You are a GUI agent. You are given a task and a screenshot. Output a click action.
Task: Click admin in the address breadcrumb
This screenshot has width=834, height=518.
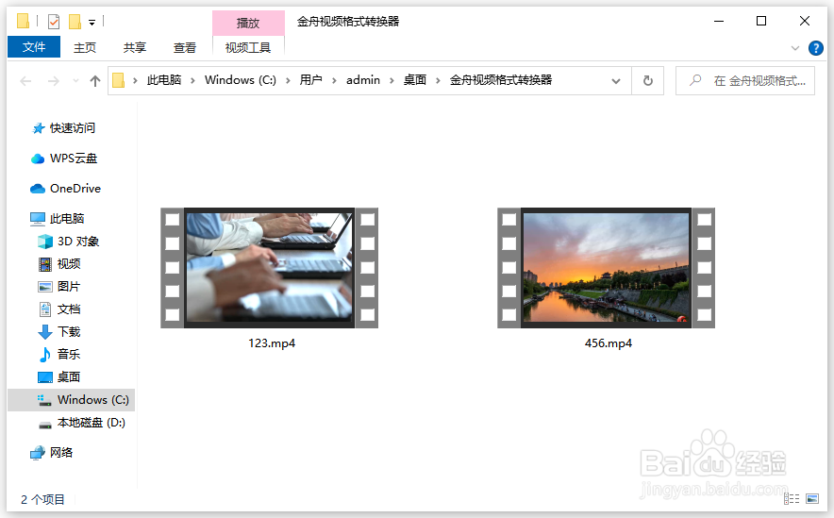(363, 80)
